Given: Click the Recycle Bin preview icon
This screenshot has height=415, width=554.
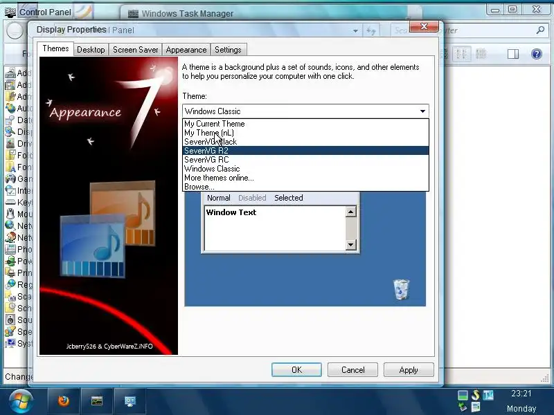Looking at the screenshot, I should click(x=401, y=289).
